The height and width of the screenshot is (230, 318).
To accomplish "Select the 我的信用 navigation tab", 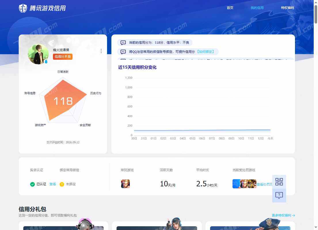I will [257, 8].
